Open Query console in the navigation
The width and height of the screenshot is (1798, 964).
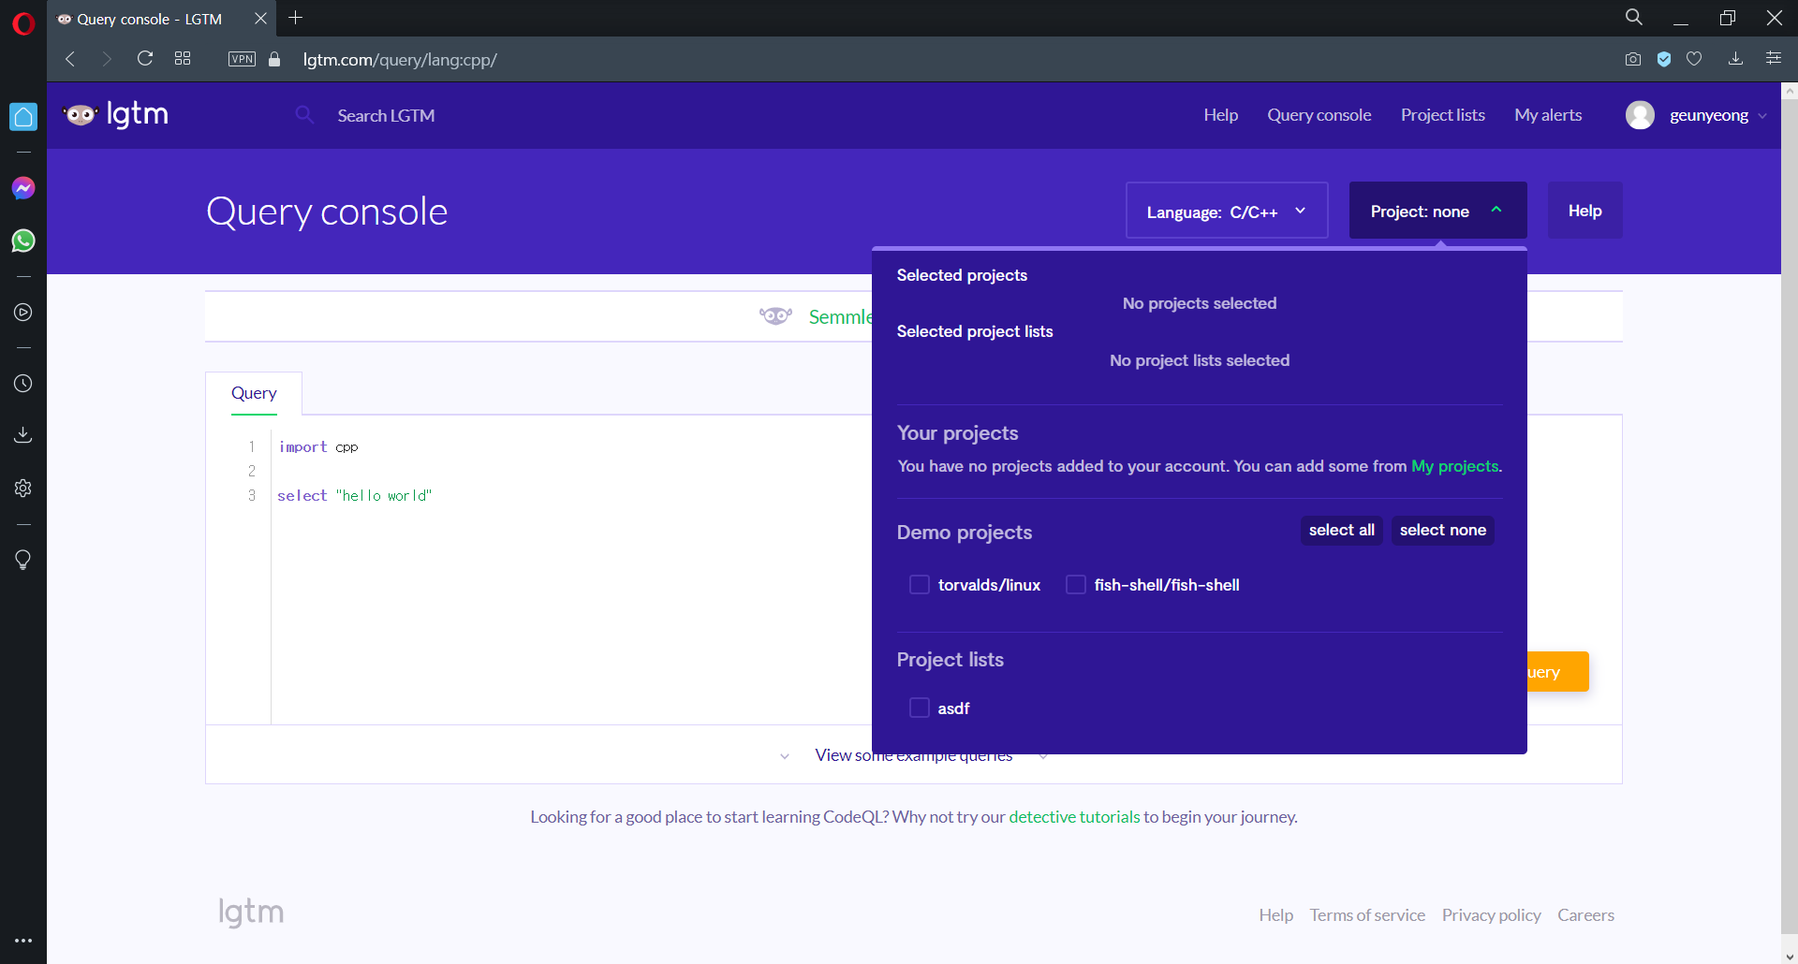point(1319,115)
